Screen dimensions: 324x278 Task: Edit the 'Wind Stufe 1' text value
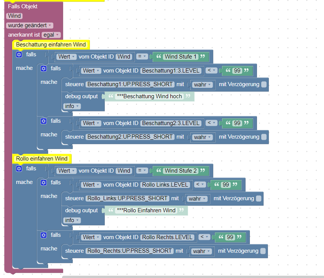pos(181,57)
